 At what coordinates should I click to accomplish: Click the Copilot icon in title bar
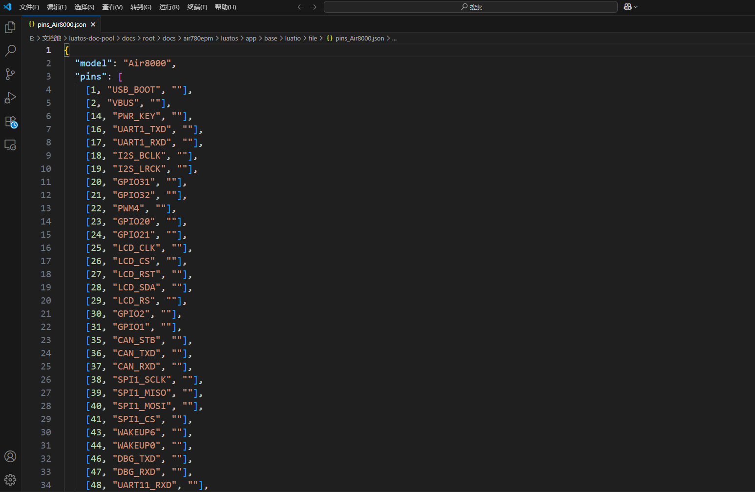tap(628, 7)
